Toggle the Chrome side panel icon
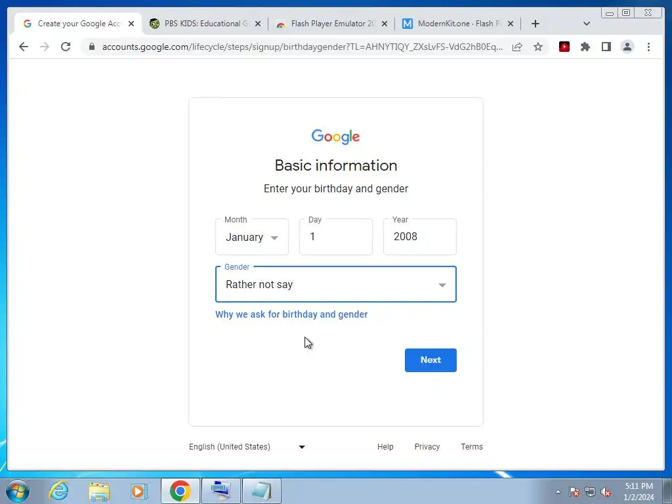Screen dimensions: 672x504 (x=606, y=47)
